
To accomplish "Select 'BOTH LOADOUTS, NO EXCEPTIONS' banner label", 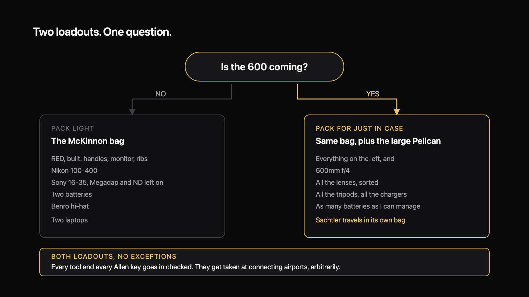I will point(114,256).
